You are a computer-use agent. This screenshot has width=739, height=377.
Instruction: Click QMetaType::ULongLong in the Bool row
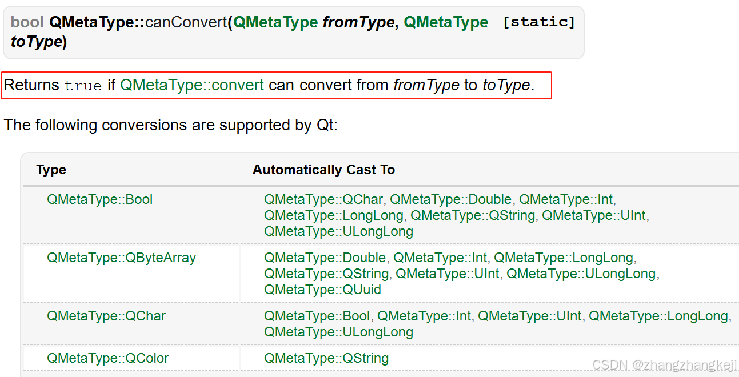pyautogui.click(x=338, y=231)
